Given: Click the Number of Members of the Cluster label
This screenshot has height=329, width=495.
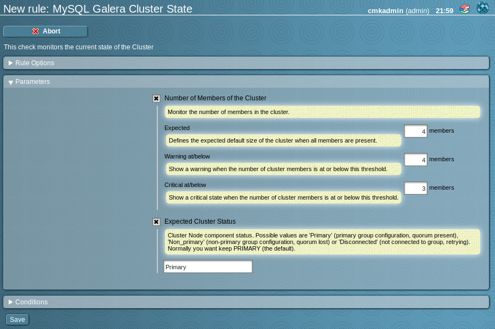Looking at the screenshot, I should tap(215, 98).
